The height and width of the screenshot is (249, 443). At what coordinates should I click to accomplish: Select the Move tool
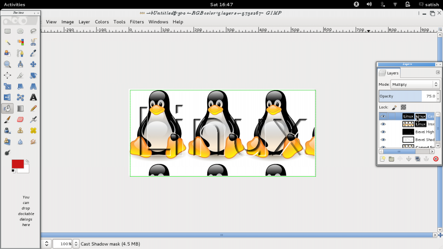click(x=33, y=64)
